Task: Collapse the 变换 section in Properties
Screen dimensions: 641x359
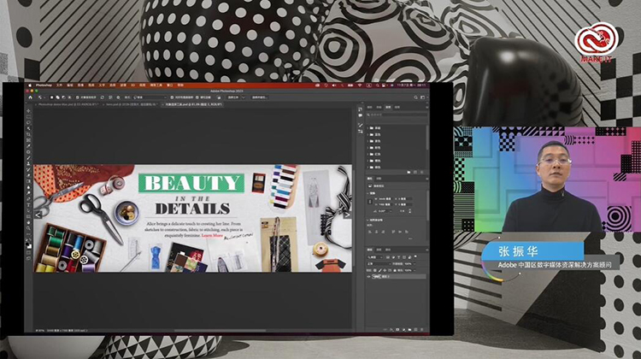Action: click(x=368, y=193)
